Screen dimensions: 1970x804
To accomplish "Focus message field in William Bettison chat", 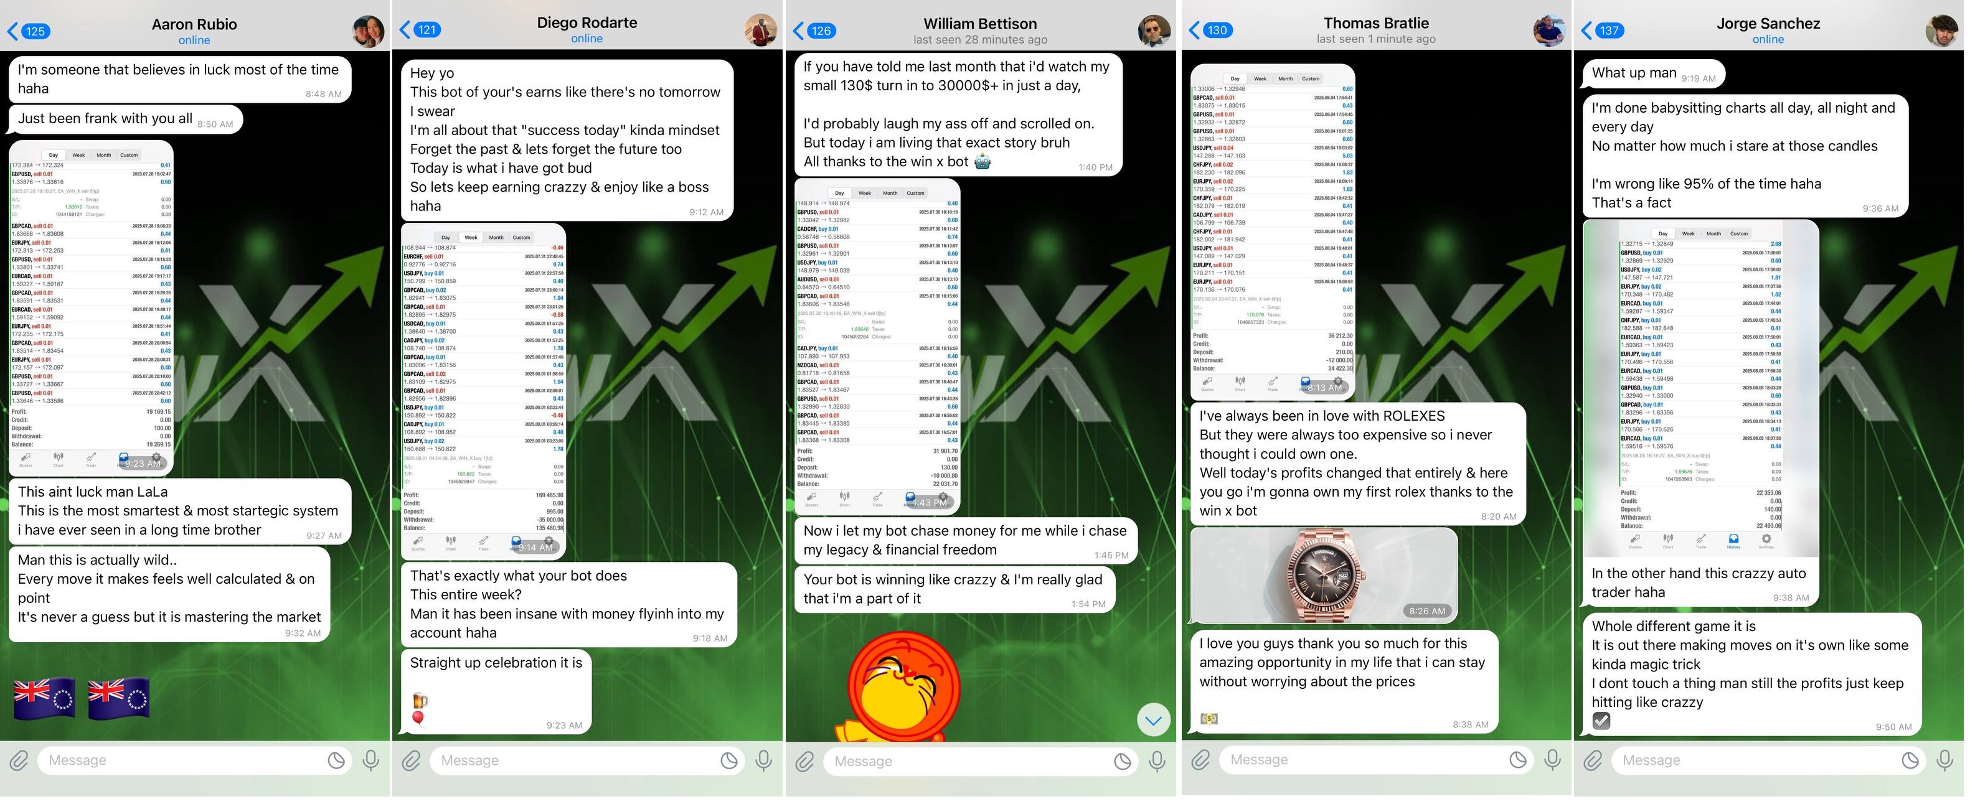I will point(981,762).
